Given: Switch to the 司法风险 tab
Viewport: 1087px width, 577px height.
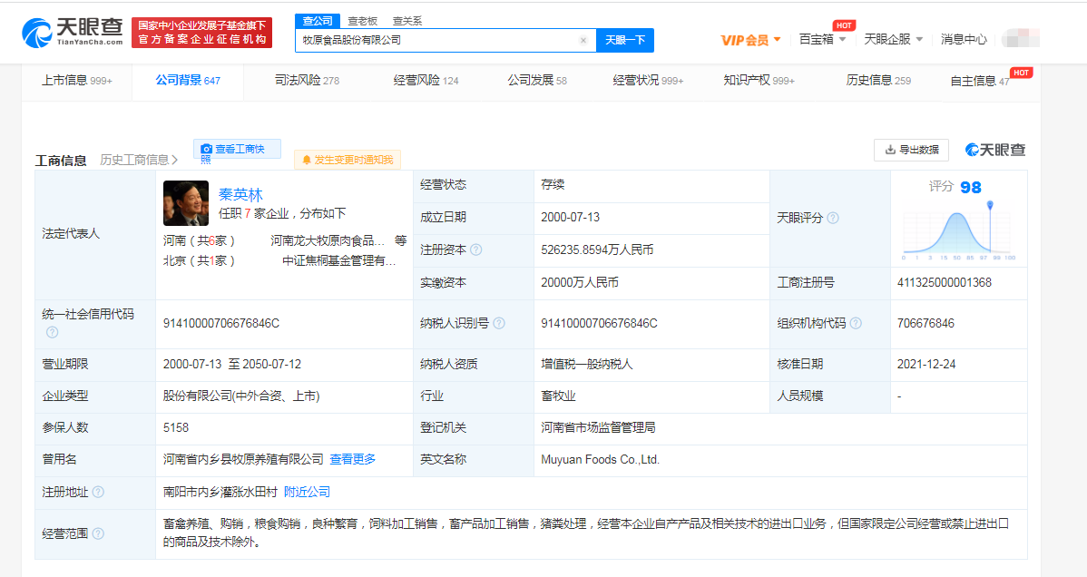Looking at the screenshot, I should pos(307,80).
